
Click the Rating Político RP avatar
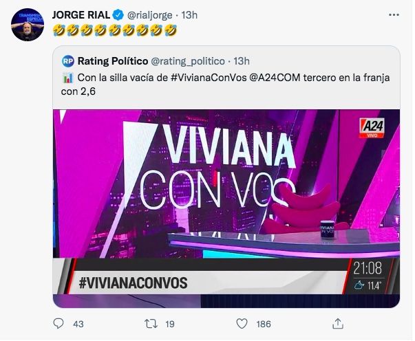[68, 61]
